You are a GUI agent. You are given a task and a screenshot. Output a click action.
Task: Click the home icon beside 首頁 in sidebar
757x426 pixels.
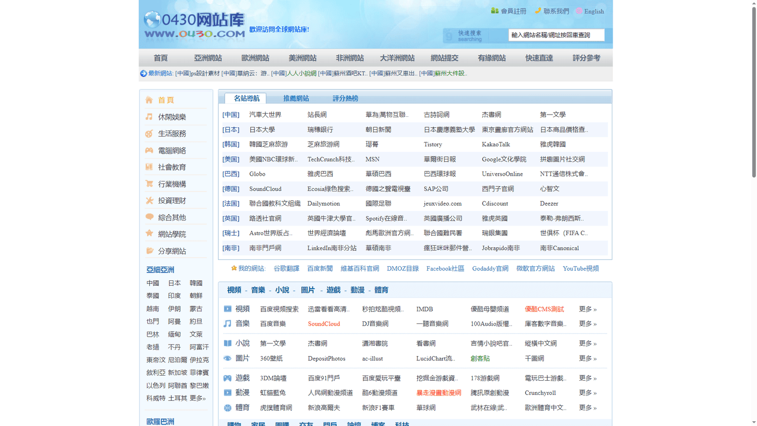click(x=149, y=100)
